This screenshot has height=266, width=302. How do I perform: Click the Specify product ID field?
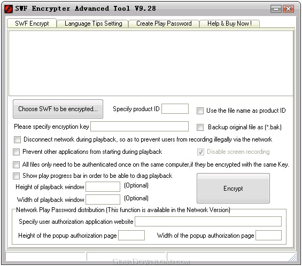point(175,109)
